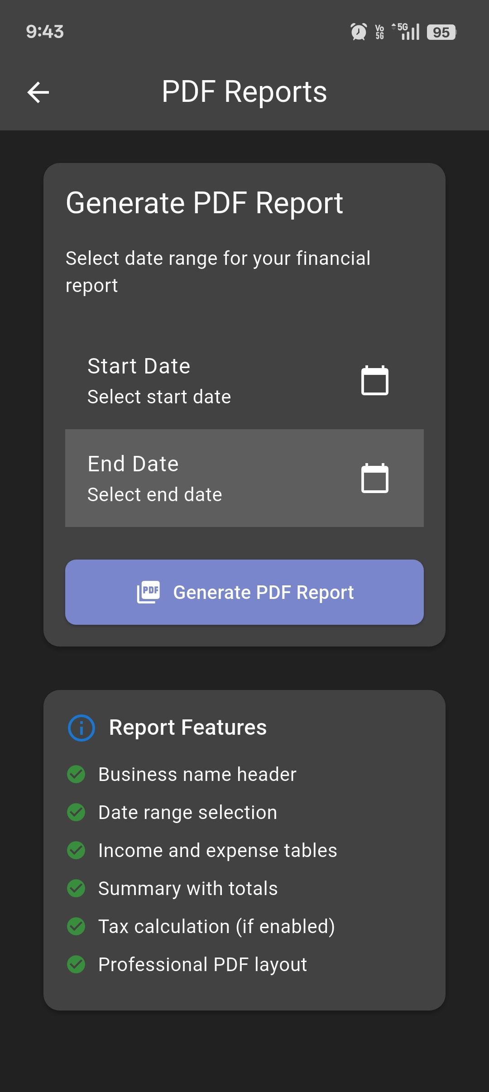Tap the battery level indicator
This screenshot has height=1092, width=489.
[x=441, y=32]
